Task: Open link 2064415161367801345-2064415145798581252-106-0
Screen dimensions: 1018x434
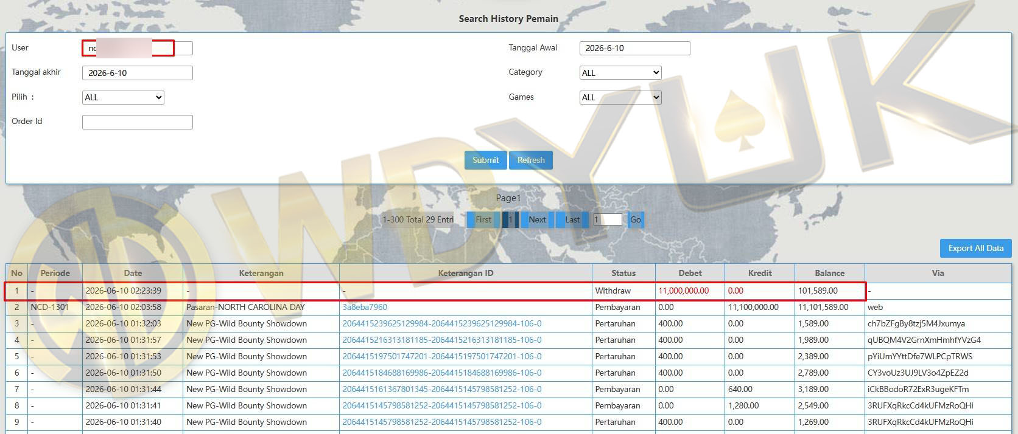Action: 442,389
